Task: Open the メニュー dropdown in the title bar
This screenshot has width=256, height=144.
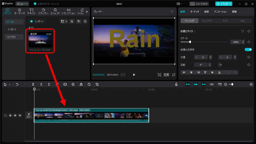Action: (22, 4)
